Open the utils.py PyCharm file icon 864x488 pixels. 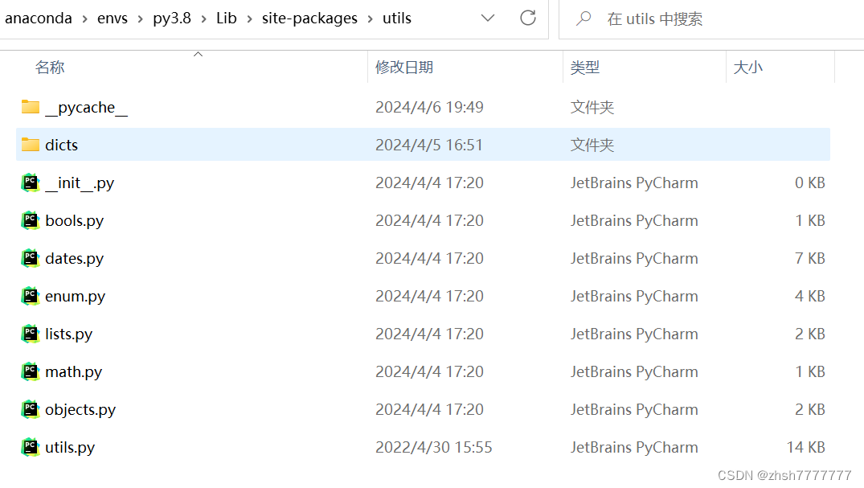click(30, 447)
